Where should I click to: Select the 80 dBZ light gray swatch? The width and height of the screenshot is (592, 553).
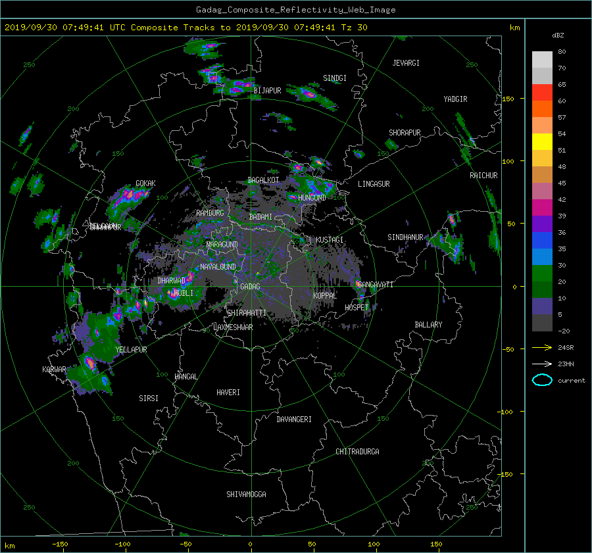click(542, 59)
